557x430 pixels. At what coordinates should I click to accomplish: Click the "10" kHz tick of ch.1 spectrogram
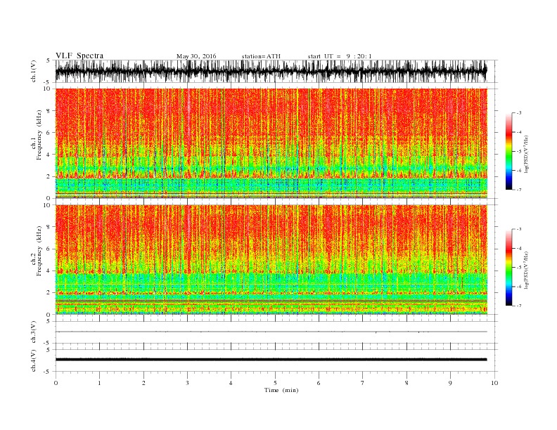click(x=47, y=89)
